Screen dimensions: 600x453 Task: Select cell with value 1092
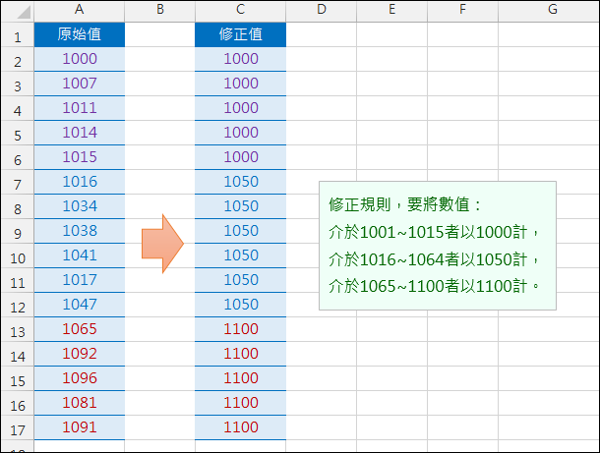80,354
